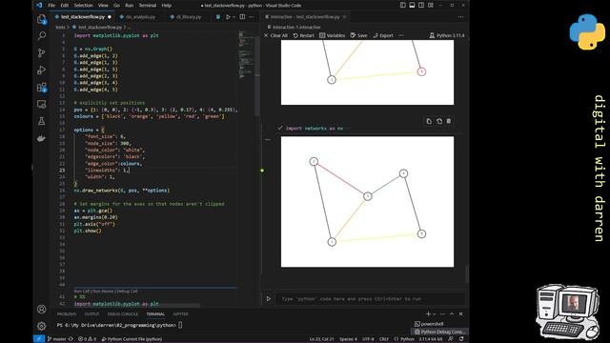Click the Run Cell code lens
Image resolution: width=610 pixels, height=343 pixels.
[x=82, y=292]
